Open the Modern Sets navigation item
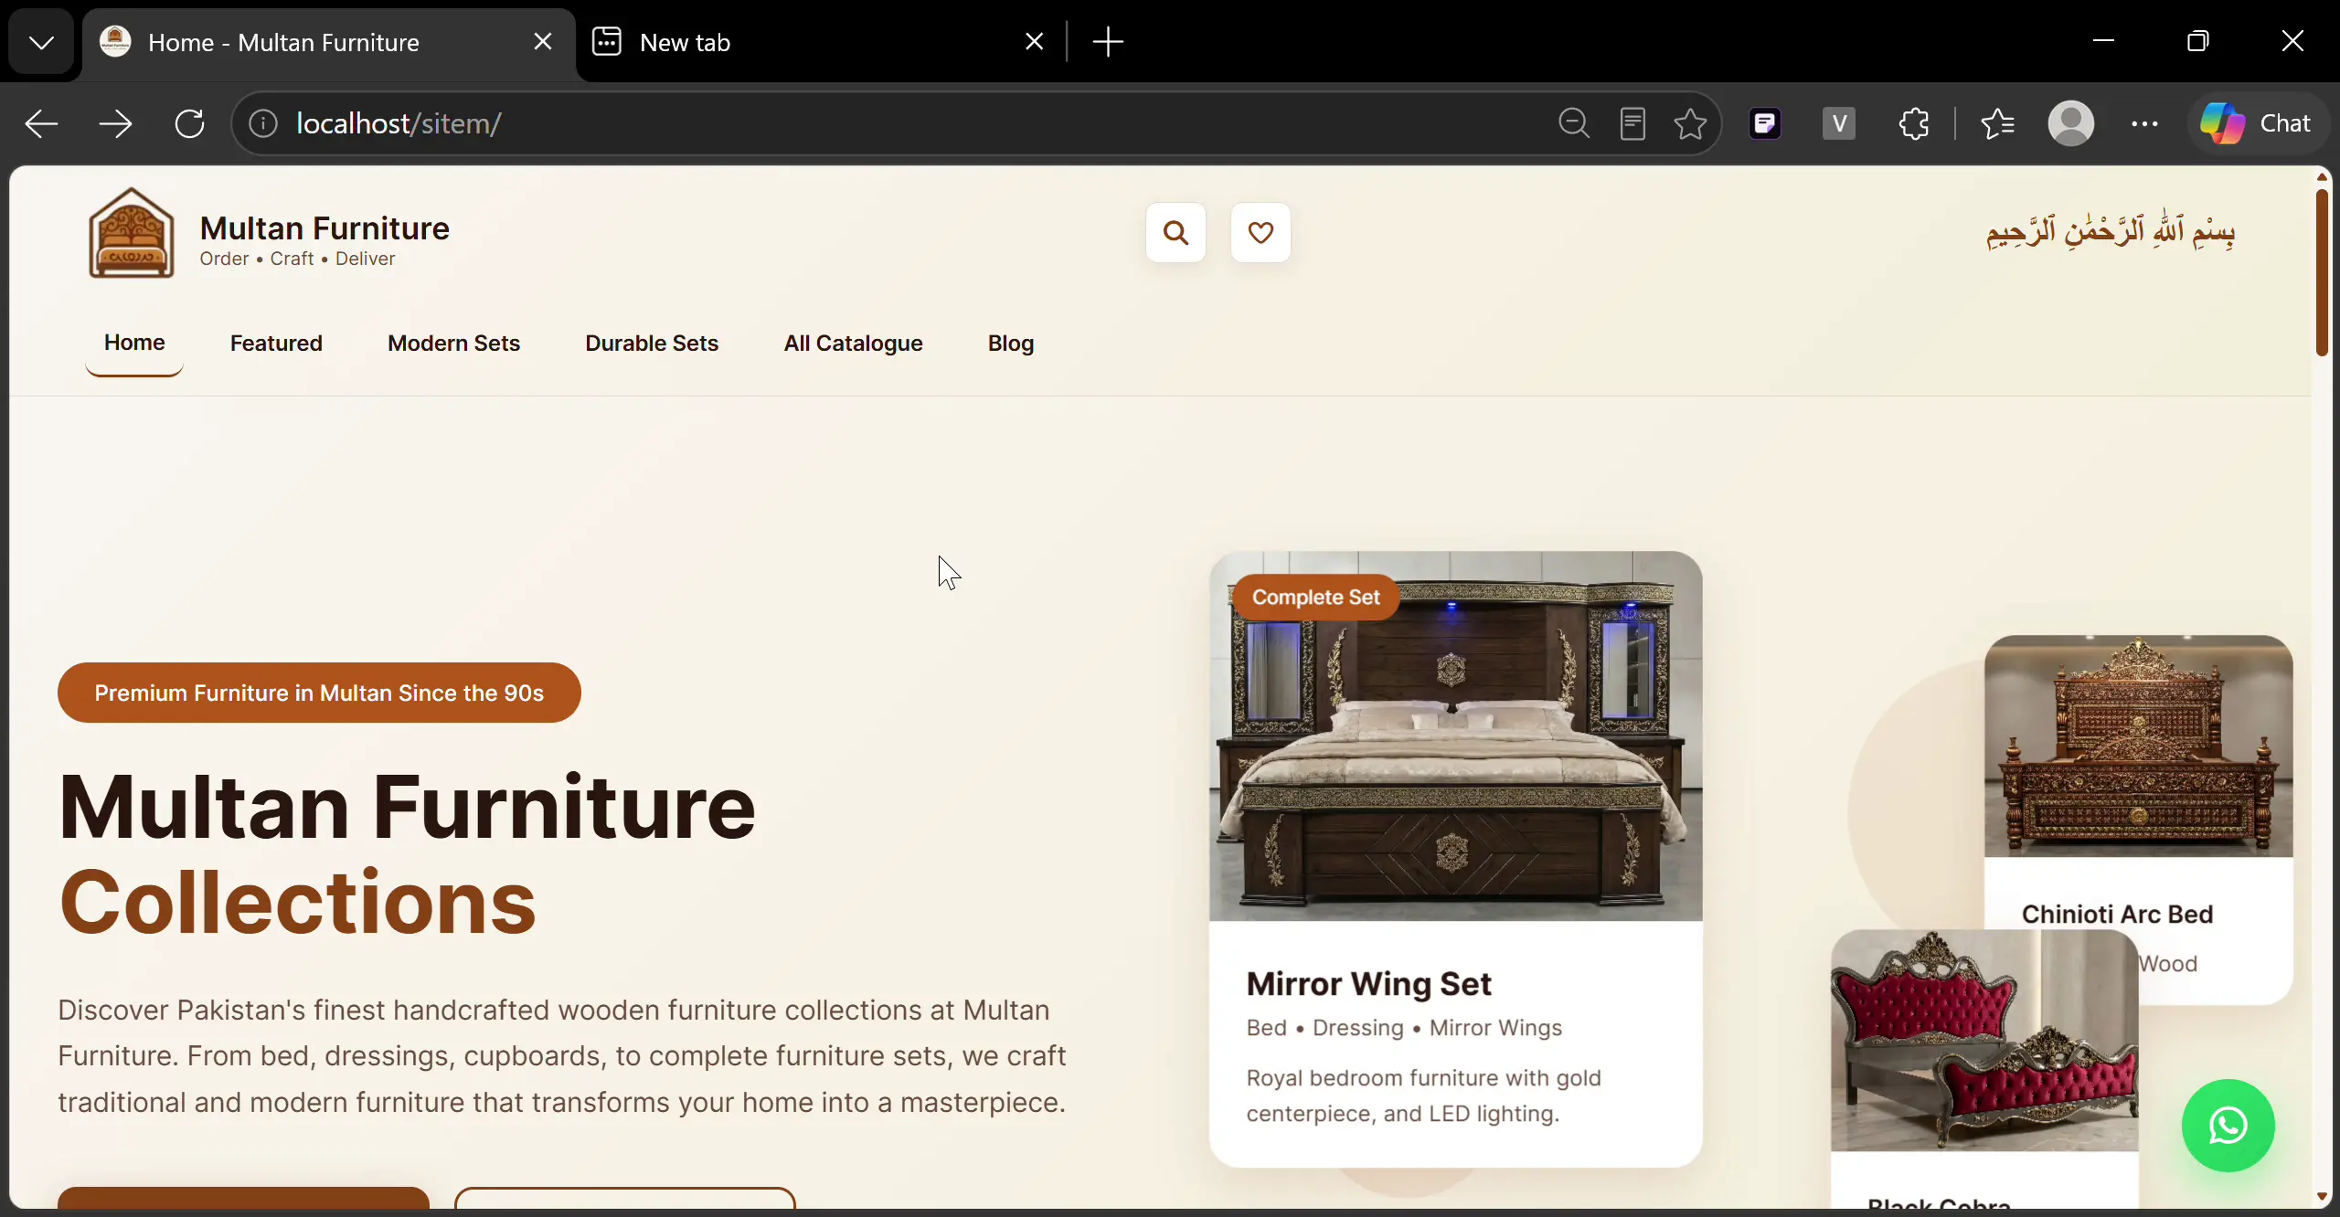 453,344
